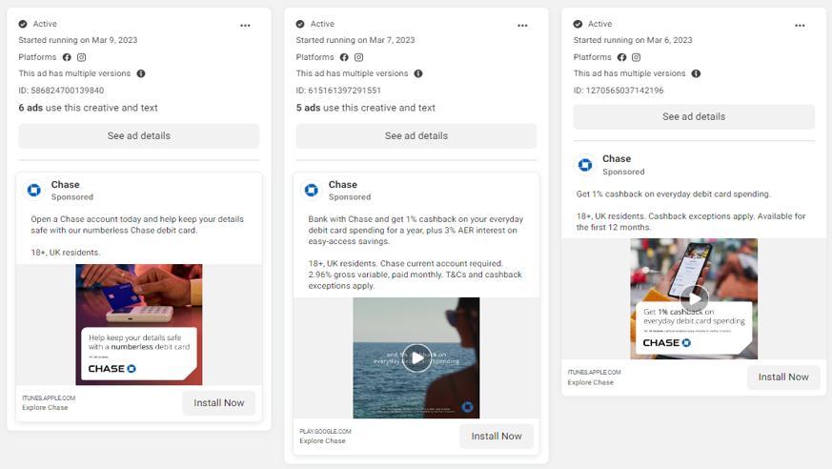Click Active status checkmark on Mar 6 ad

578,24
